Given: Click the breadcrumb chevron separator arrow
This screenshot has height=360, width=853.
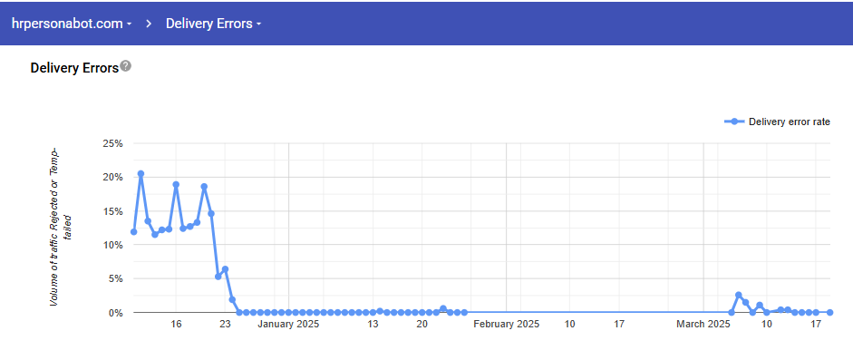Looking at the screenshot, I should pos(149,24).
